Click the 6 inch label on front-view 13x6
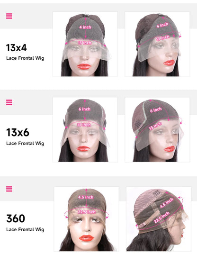Screen dimensions: 197x263 (84, 109)
